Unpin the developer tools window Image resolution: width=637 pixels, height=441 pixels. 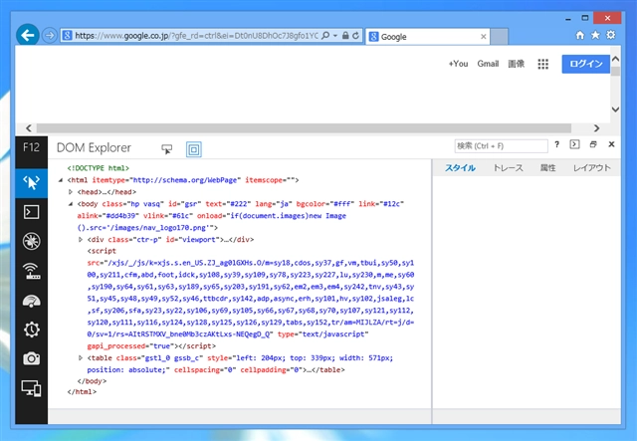pos(593,144)
